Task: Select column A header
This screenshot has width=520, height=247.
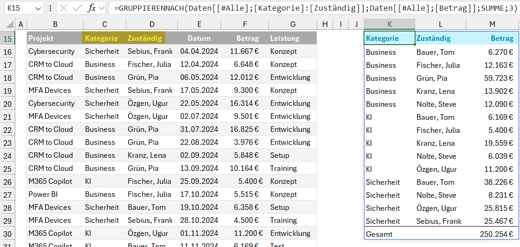Action: click(x=21, y=24)
